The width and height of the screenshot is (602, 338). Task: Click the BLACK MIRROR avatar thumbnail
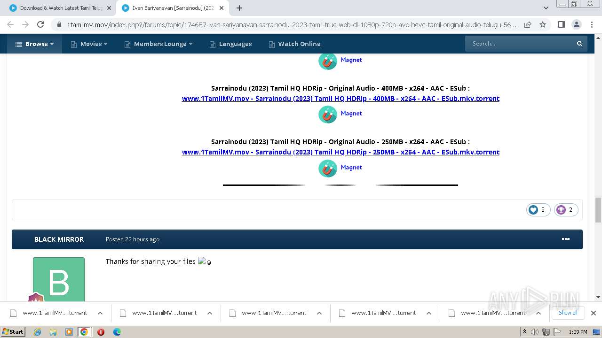pos(59,280)
